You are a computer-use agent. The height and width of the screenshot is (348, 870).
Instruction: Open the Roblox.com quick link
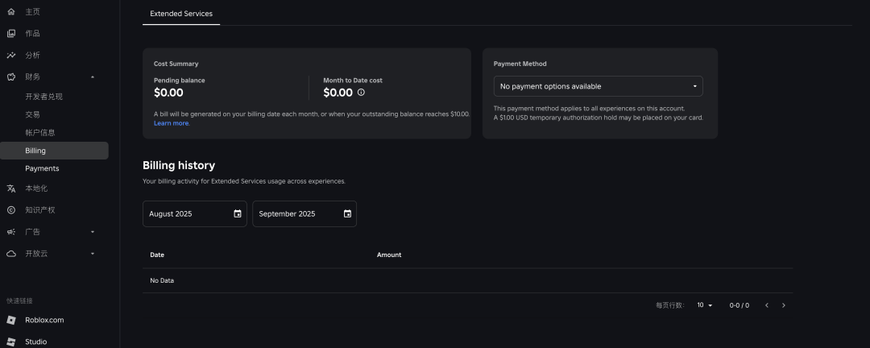point(44,321)
